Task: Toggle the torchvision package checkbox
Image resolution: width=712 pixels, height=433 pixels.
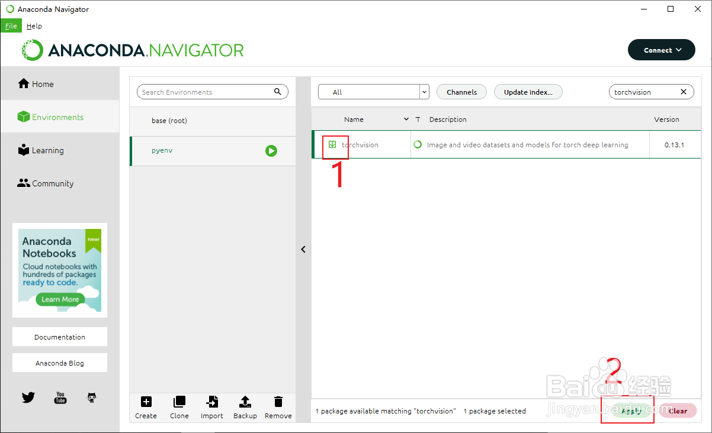Action: coord(332,144)
